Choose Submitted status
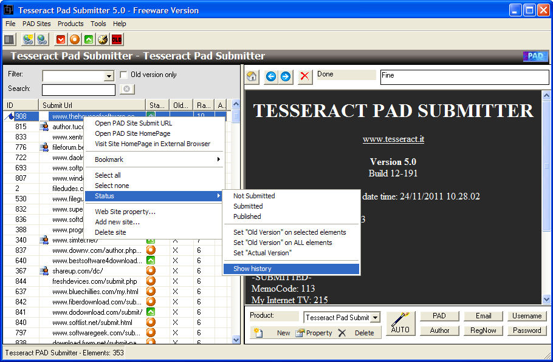553x362 pixels. pyautogui.click(x=291, y=206)
